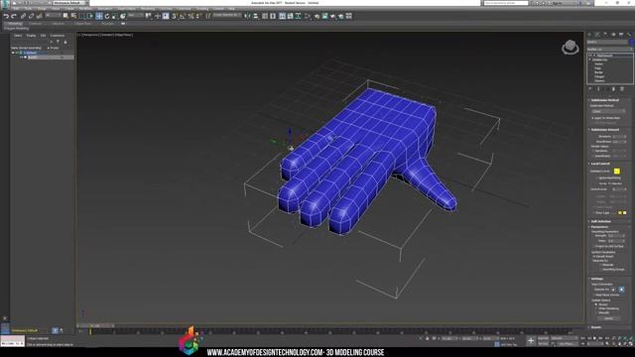Open the Curve Editor icon
635x357 pixels.
click(x=291, y=16)
